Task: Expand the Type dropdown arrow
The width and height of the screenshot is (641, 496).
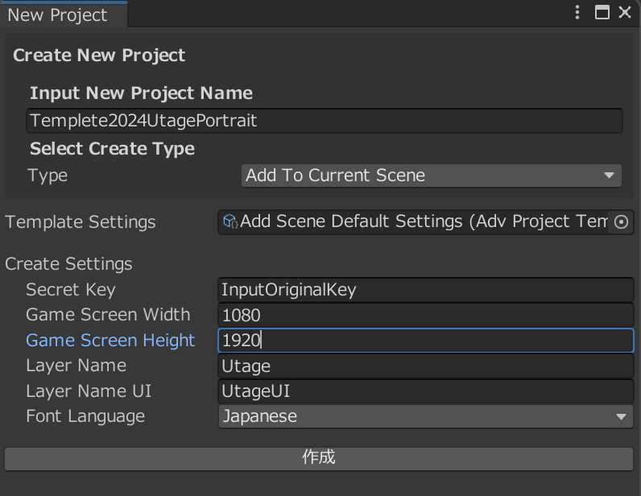Action: [609, 176]
